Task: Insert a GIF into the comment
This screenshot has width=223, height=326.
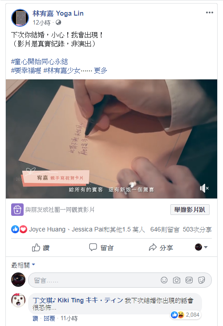Action: coord(189,280)
